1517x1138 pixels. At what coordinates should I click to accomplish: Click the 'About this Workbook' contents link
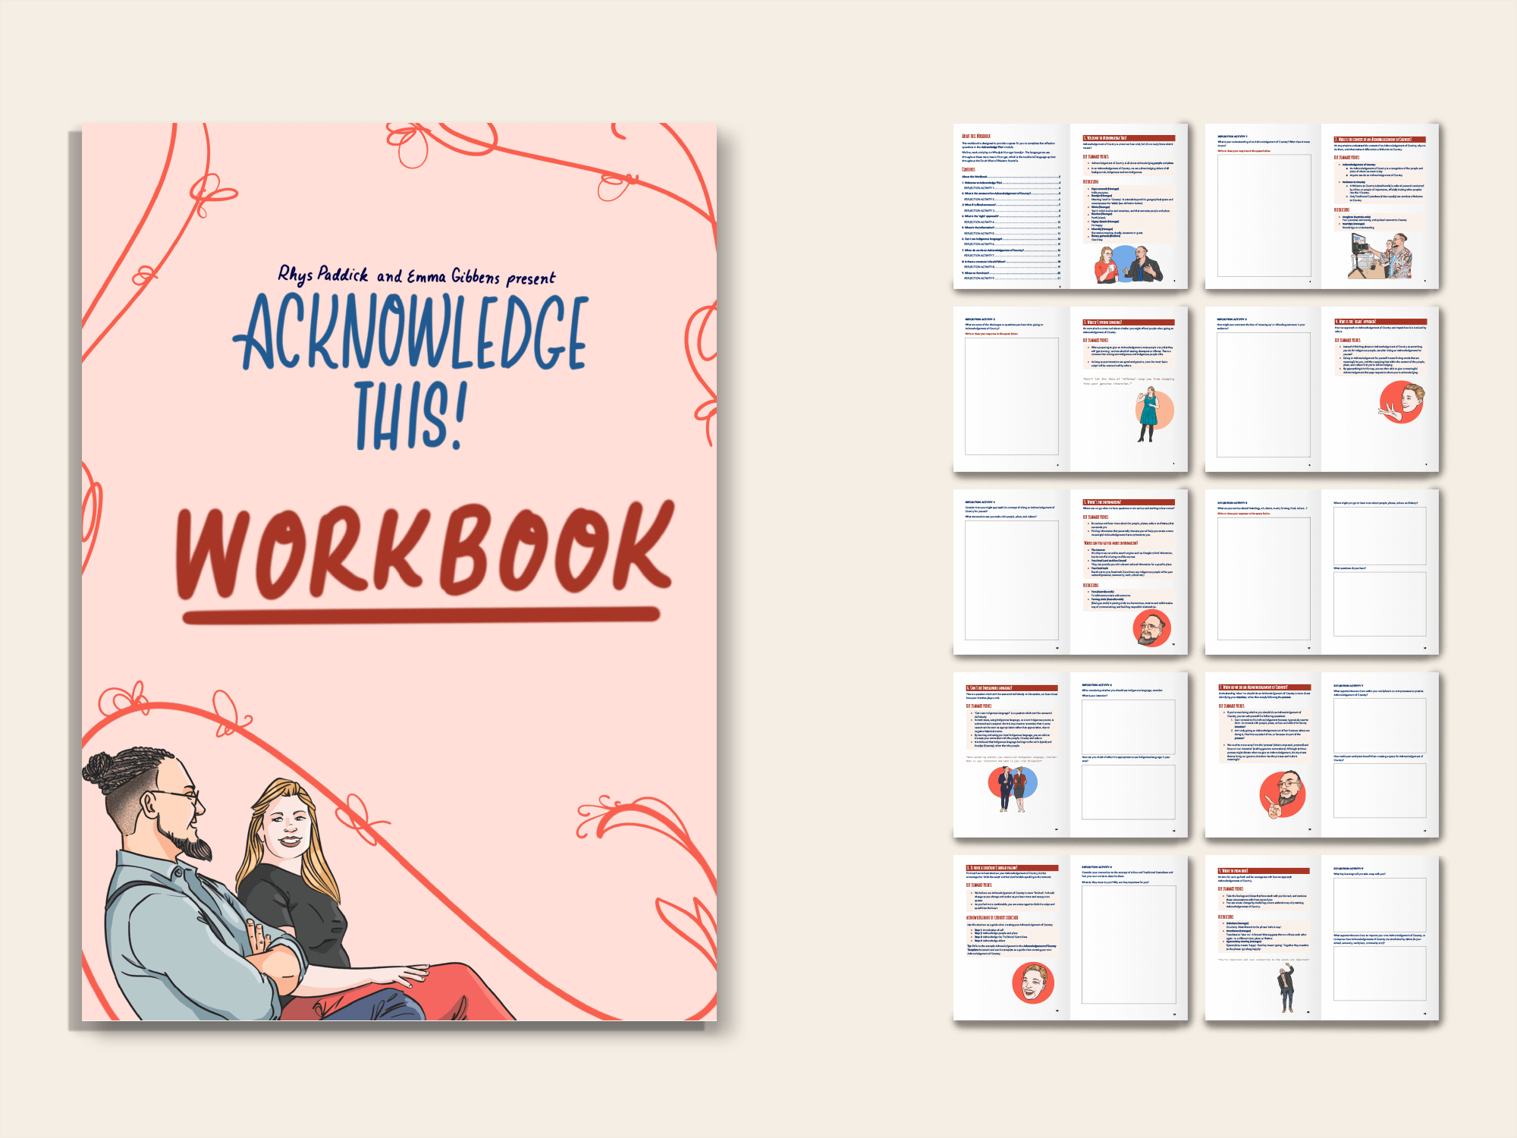[x=974, y=177]
